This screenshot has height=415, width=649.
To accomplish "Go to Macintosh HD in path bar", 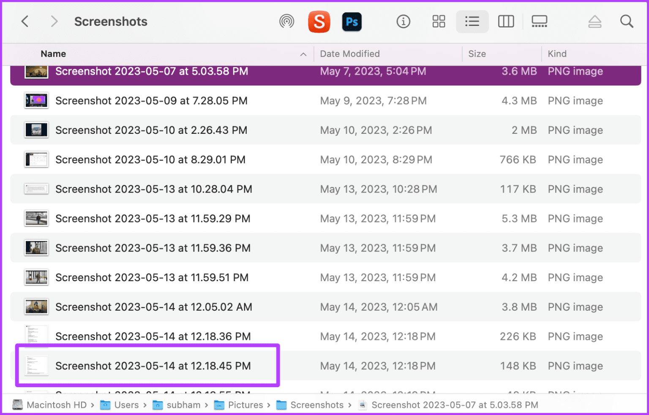I will point(56,405).
